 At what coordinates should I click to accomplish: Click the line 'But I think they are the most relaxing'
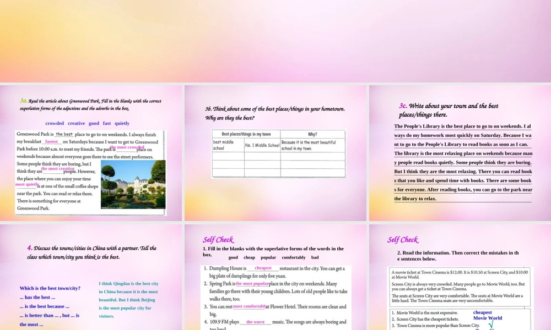pos(463,172)
